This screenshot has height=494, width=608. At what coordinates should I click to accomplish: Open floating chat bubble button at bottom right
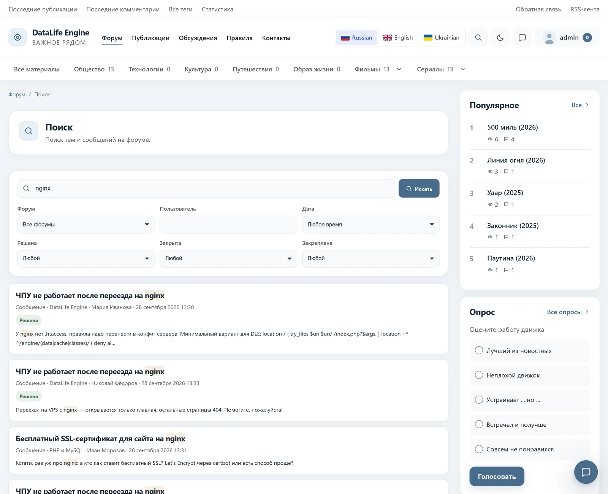pyautogui.click(x=586, y=472)
